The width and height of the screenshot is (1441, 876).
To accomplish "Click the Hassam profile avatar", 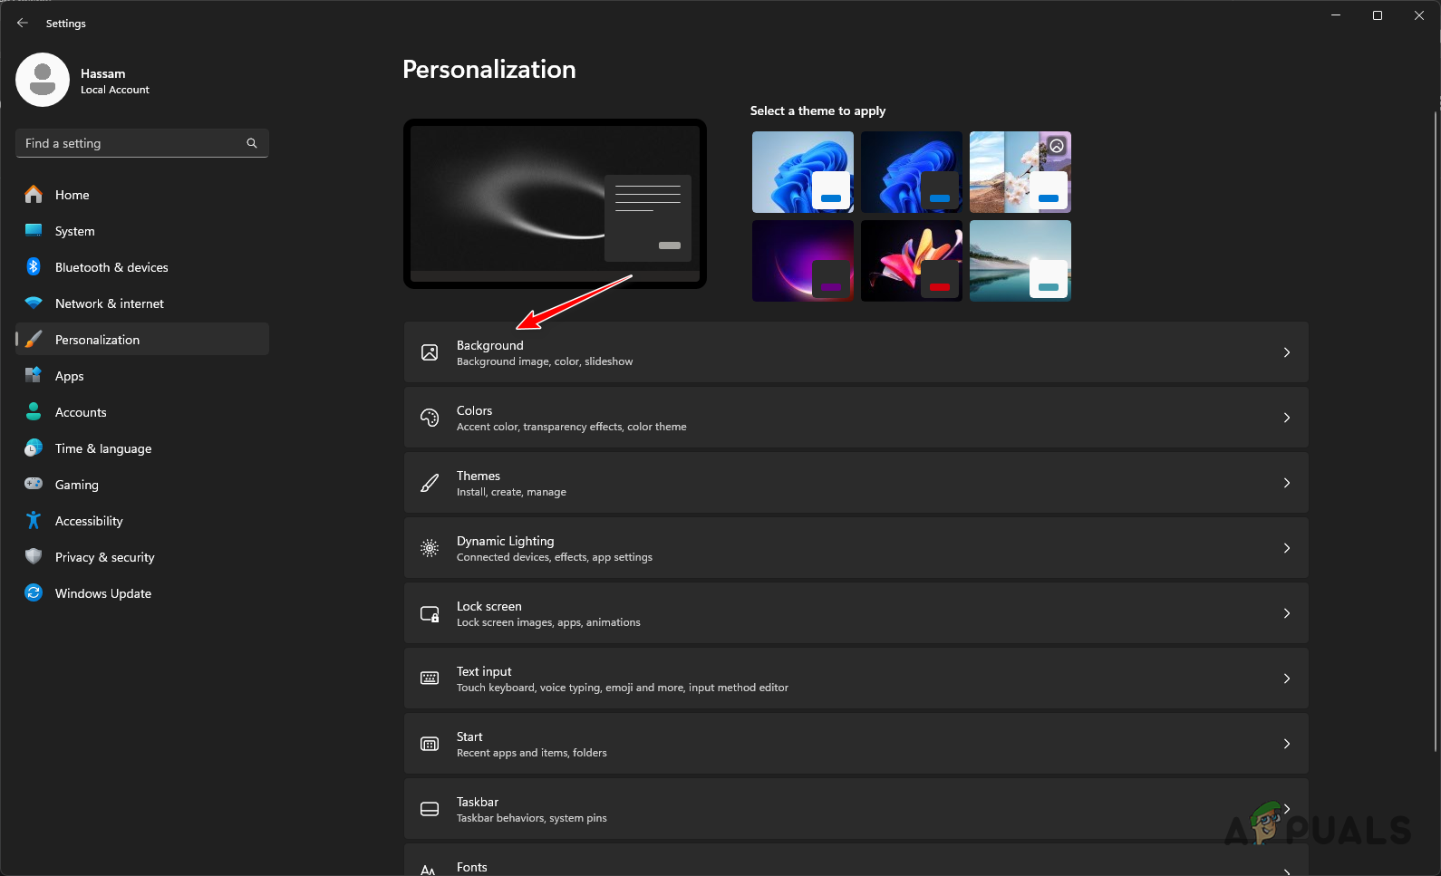I will point(43,80).
